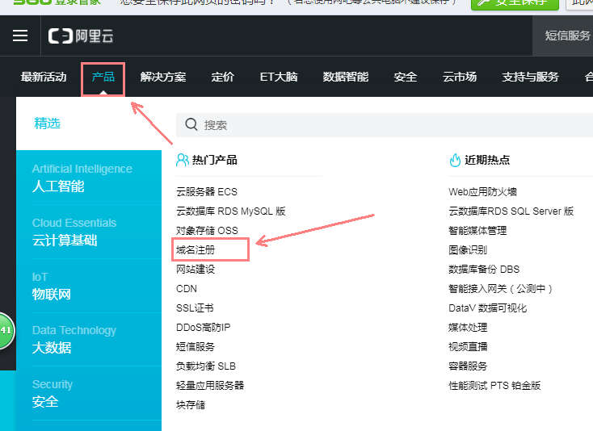The image size is (593, 431).
Task: Open the CDN product link
Action: (x=187, y=289)
